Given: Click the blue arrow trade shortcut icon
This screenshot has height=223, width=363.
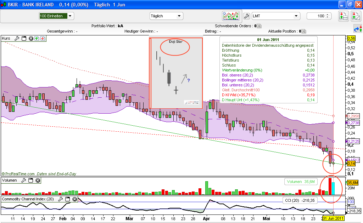Looking at the screenshot, I should 358,29.
